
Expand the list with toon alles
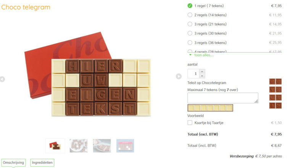[x=204, y=55]
